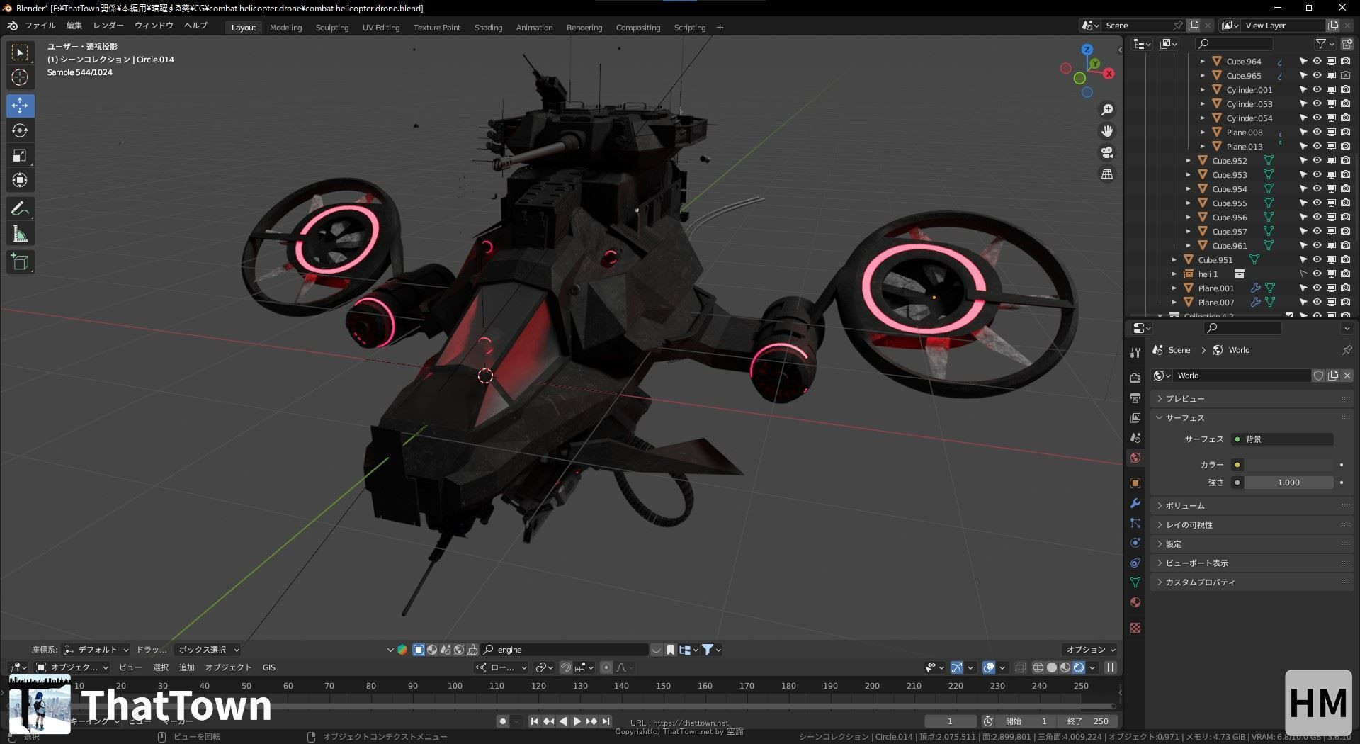Open the Texture properties tab
1360x744 pixels.
coord(1135,628)
